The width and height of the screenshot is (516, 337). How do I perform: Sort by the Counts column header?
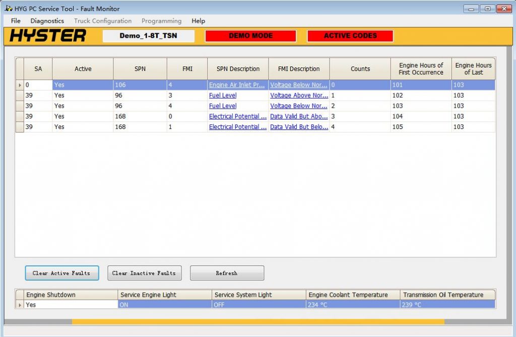pos(360,69)
